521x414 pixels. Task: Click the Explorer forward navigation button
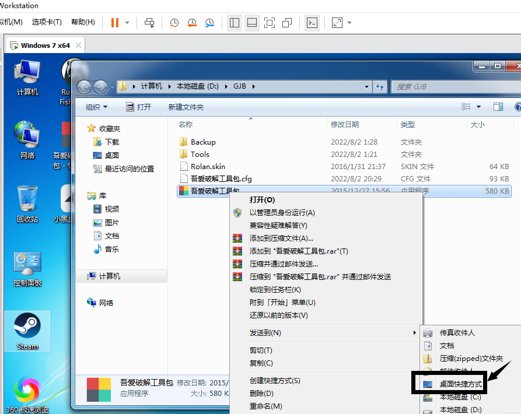point(100,87)
